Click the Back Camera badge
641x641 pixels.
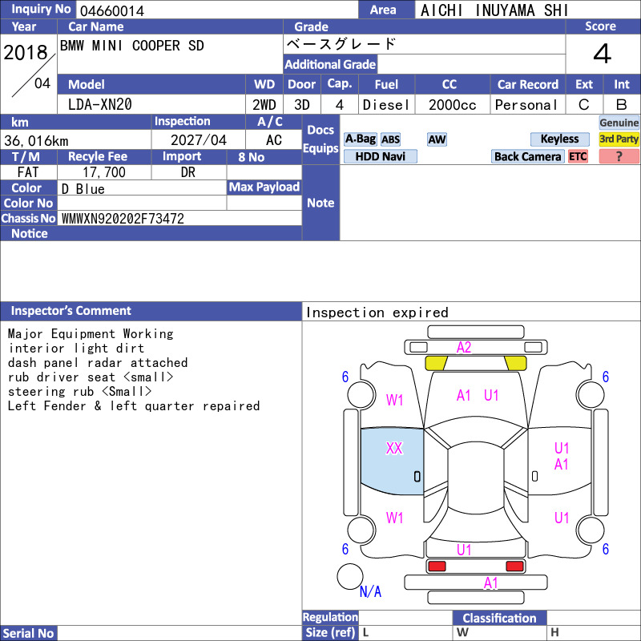click(x=527, y=156)
